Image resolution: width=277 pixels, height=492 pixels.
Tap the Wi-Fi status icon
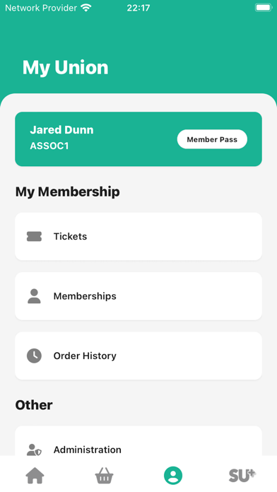point(86,8)
